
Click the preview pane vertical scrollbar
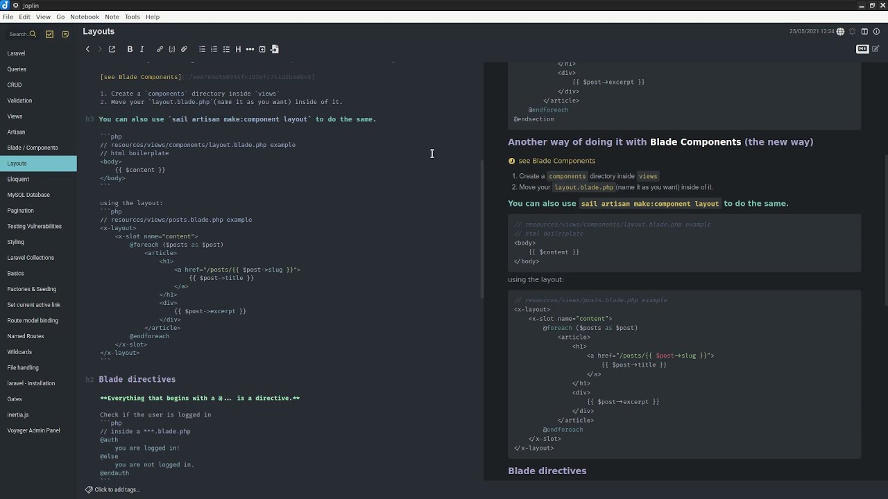886,229
